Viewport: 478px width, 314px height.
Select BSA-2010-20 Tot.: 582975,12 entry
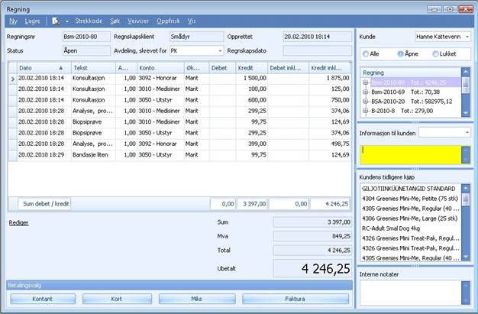pos(412,102)
